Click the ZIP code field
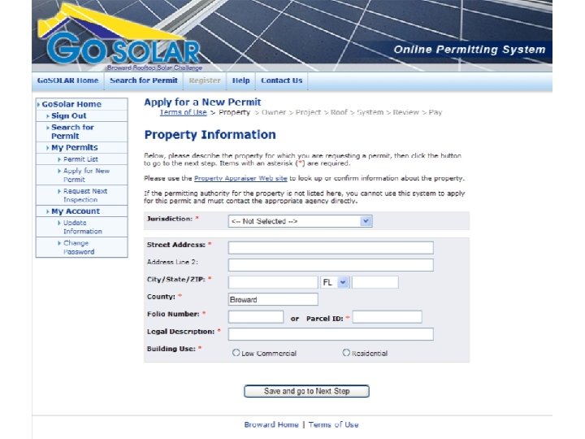Image resolution: width=585 pixels, height=439 pixels. pyautogui.click(x=375, y=282)
